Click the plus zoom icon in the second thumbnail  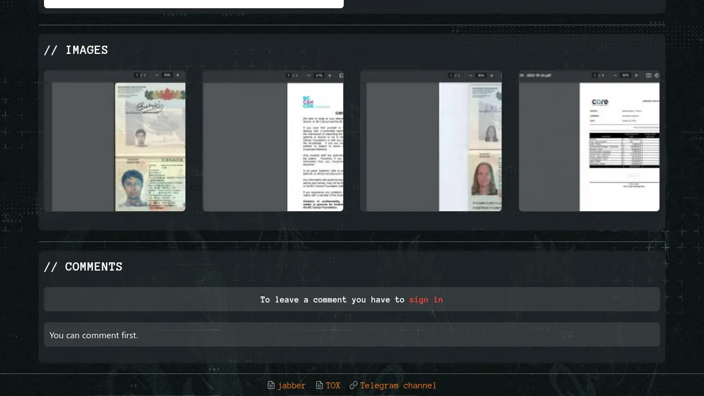[x=329, y=75]
